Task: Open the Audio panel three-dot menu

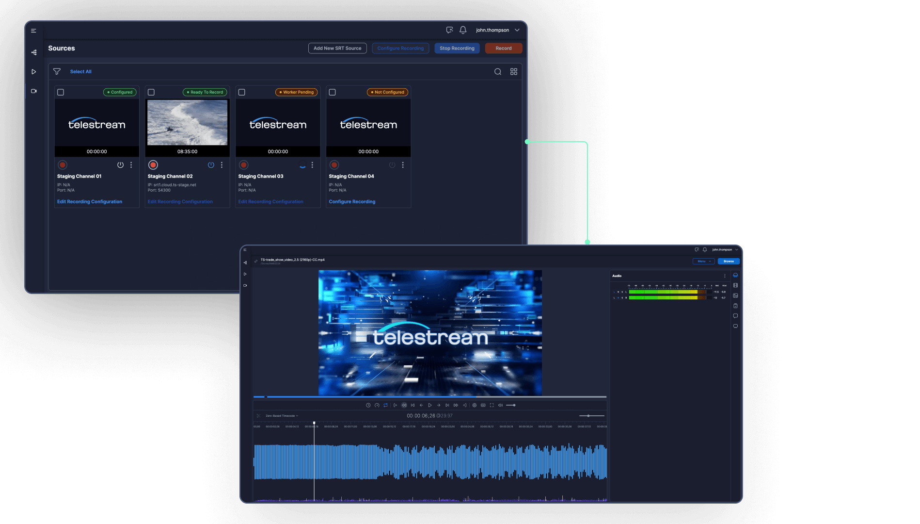Action: coord(725,276)
